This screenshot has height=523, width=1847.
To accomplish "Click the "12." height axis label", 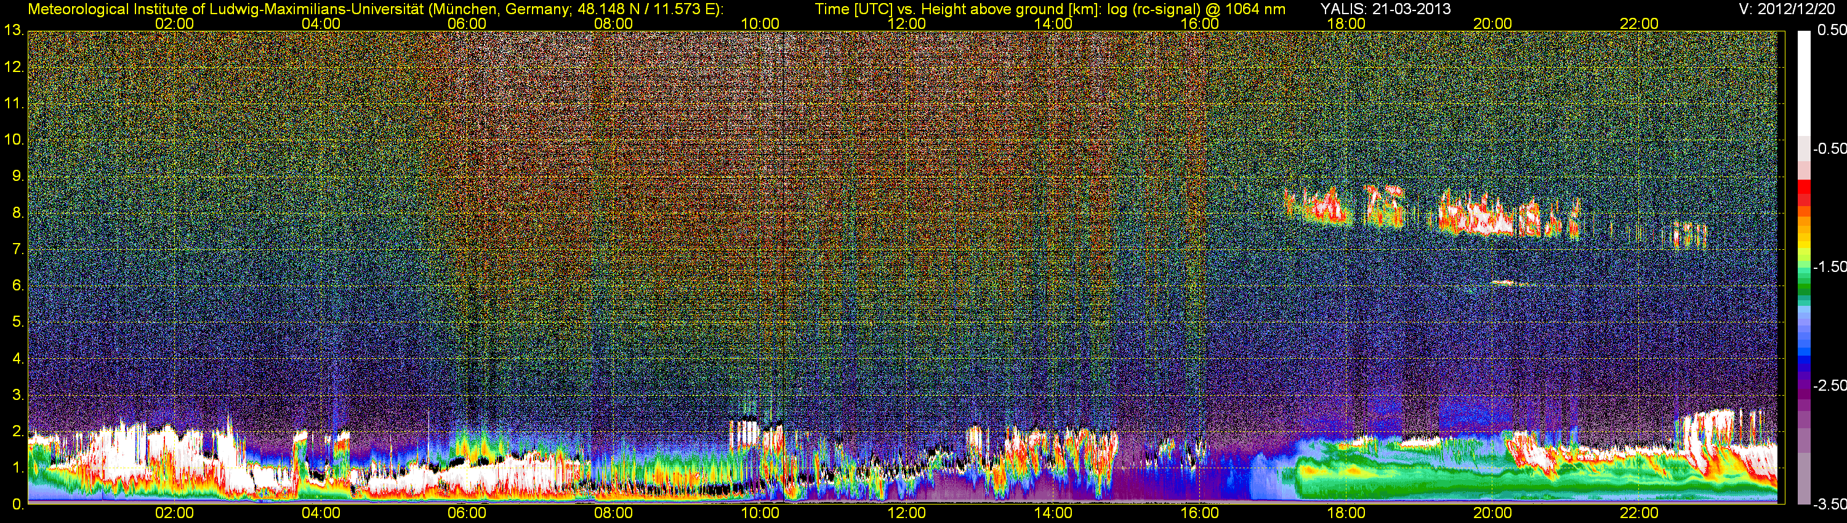I will point(14,67).
